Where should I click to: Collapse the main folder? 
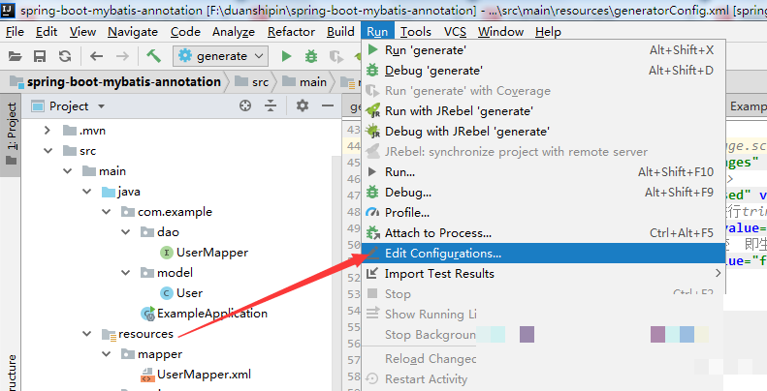67,171
